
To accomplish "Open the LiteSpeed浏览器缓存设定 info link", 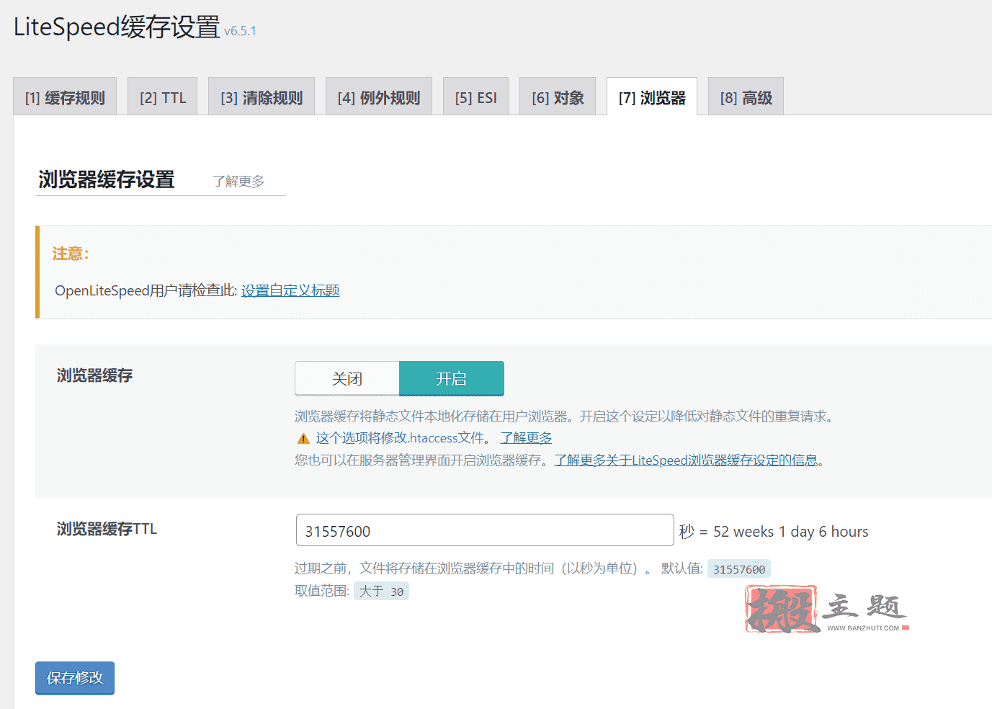I will pyautogui.click(x=686, y=460).
